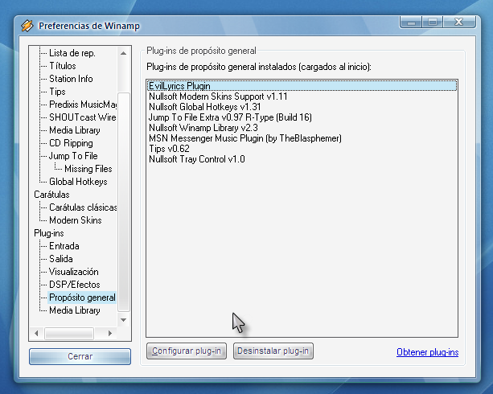Select EvilLyrics Plugin in the list
Screen dimensions: 493x394
[302, 86]
